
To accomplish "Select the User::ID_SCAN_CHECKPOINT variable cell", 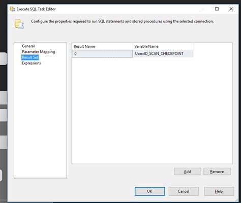I will click(163, 53).
